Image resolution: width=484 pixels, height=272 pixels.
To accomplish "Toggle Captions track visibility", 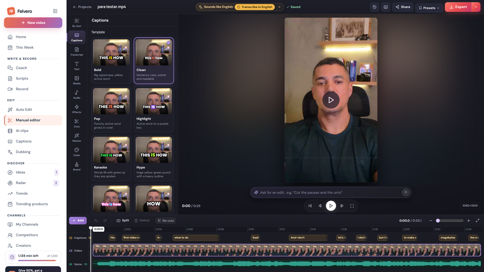I will [90, 238].
